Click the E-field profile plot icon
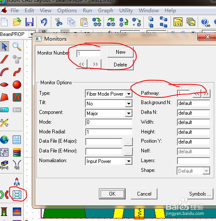Viewport: 216px width, 221px height. click(4, 152)
